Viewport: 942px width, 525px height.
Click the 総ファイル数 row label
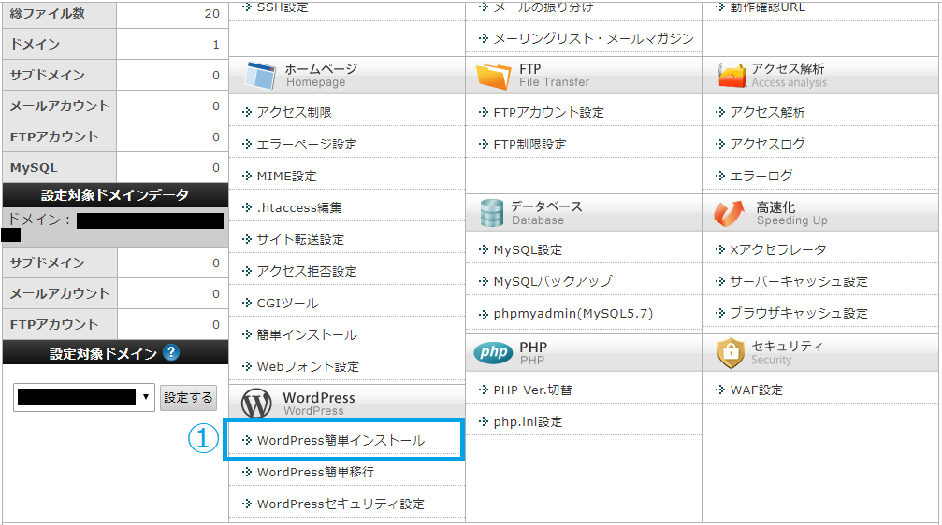click(48, 13)
